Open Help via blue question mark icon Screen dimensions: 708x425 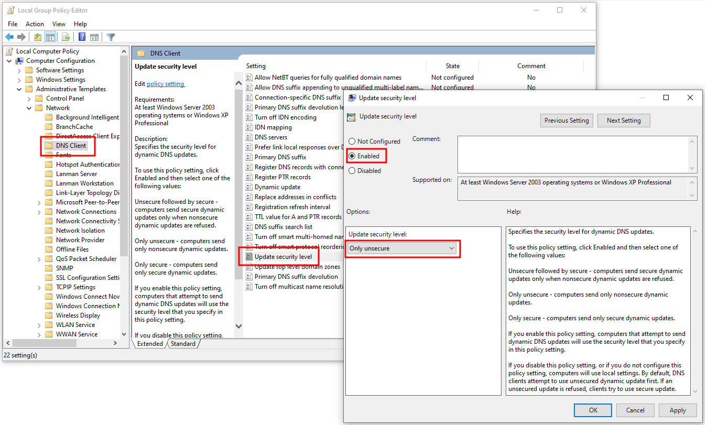click(82, 37)
